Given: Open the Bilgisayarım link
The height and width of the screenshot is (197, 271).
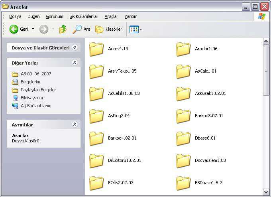Looking at the screenshot, I should pos(32,98).
